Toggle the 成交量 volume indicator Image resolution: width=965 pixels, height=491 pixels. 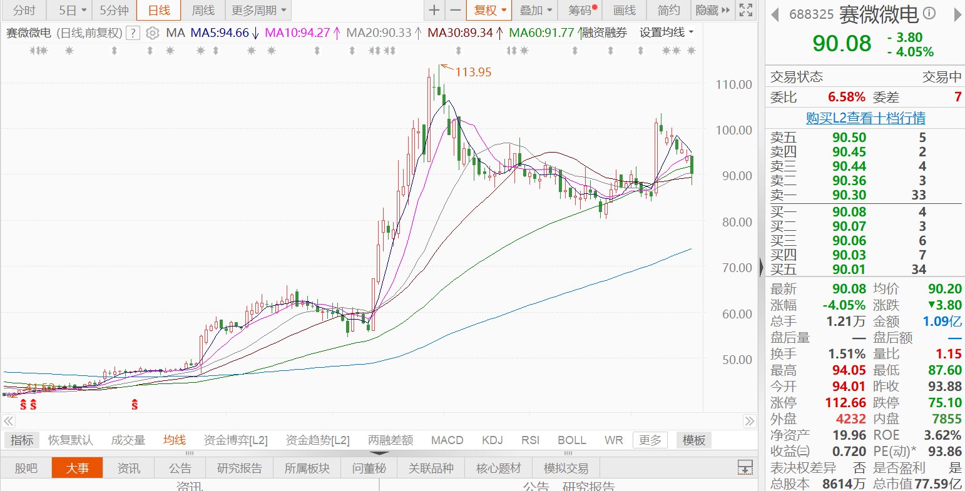tap(128, 440)
